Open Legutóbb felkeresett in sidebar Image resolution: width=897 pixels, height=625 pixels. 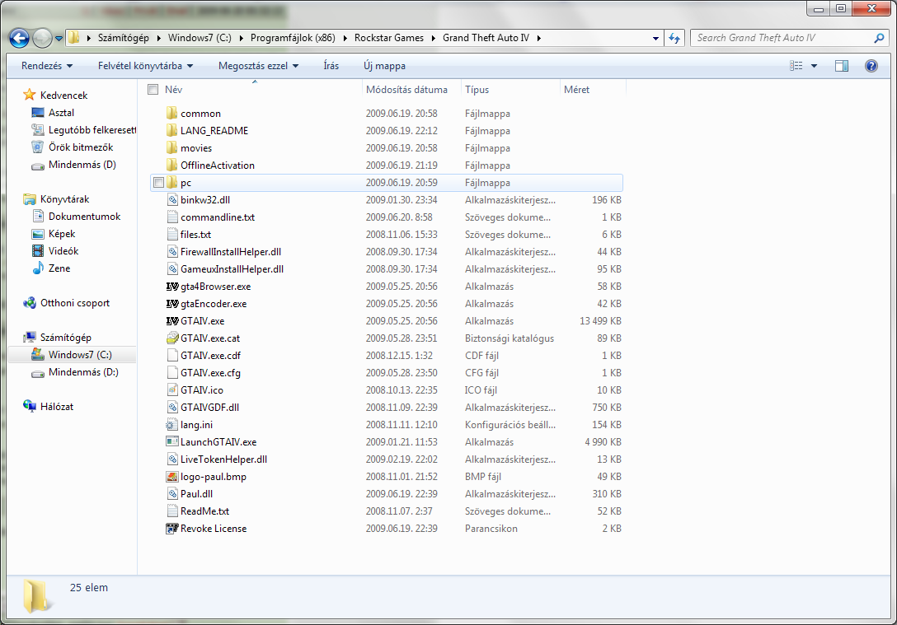[x=92, y=129]
